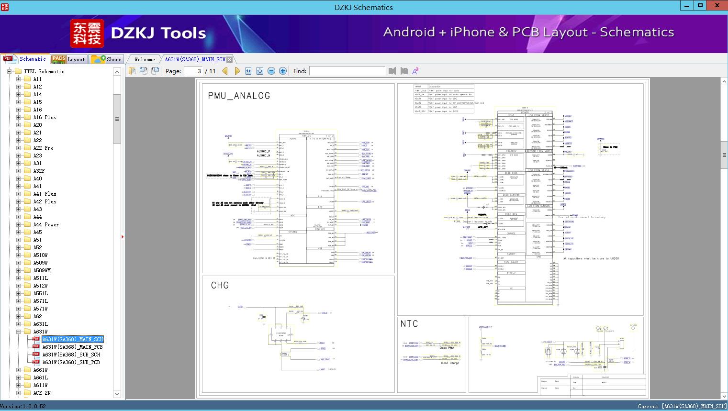Open A631W(SA368)_SUB_SCH file
The image size is (728, 411).
tap(71, 355)
